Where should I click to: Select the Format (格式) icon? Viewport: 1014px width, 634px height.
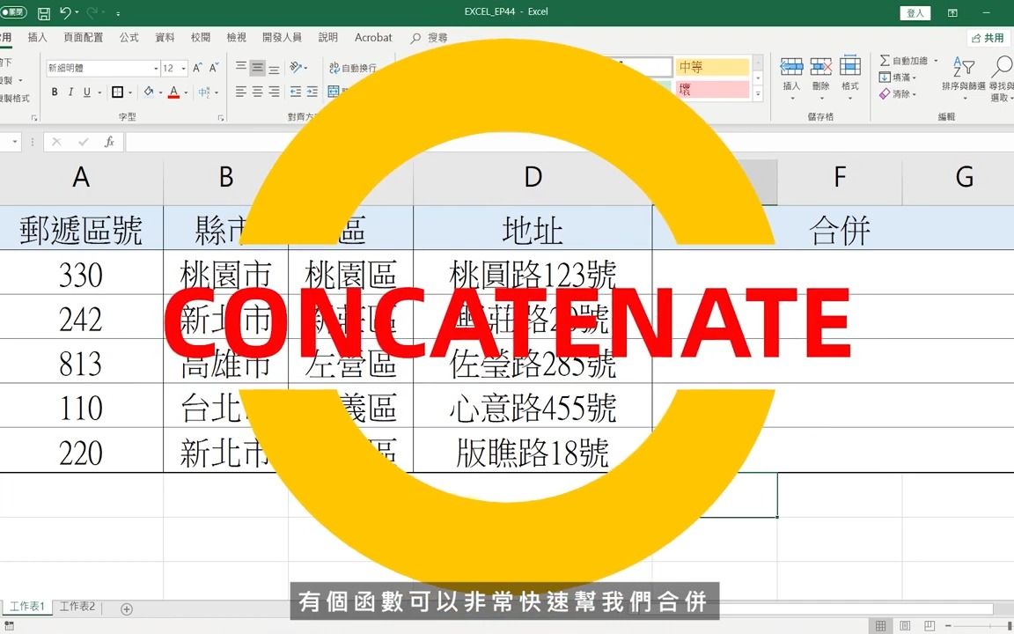pyautogui.click(x=849, y=66)
